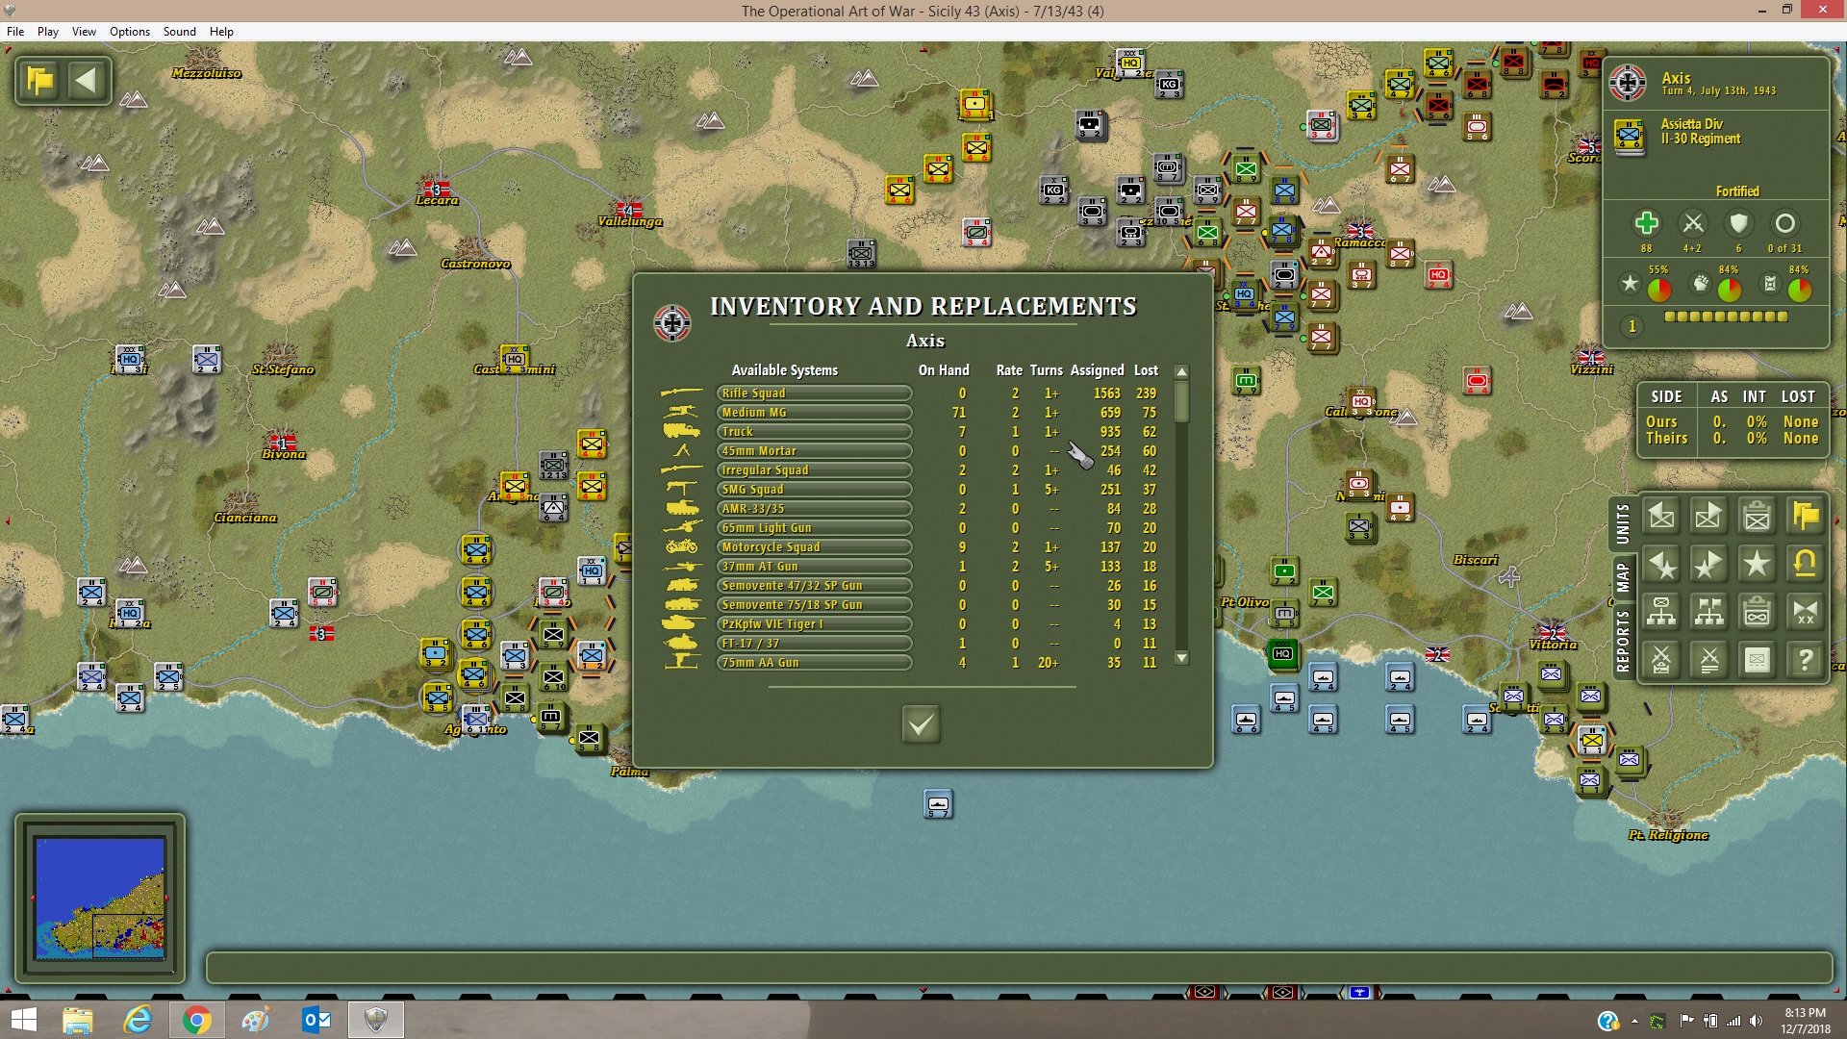Click the Assietta Div II-30 Regiment unit counter
This screenshot has width=1847, height=1039.
[x=1630, y=135]
